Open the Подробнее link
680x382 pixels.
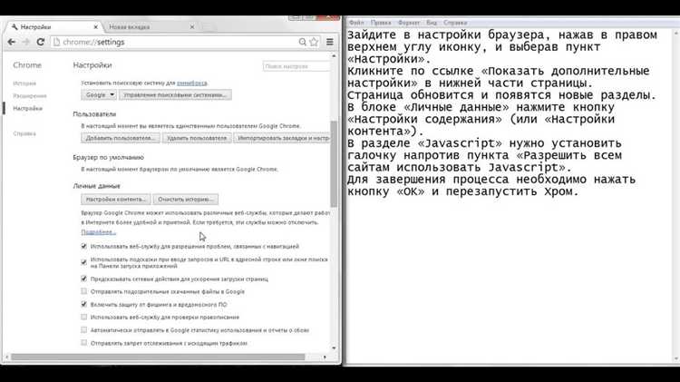click(x=99, y=232)
